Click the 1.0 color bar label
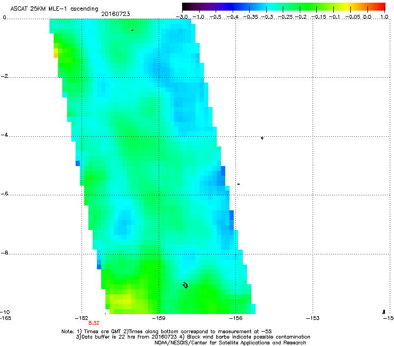The image size is (394, 346). point(384,17)
